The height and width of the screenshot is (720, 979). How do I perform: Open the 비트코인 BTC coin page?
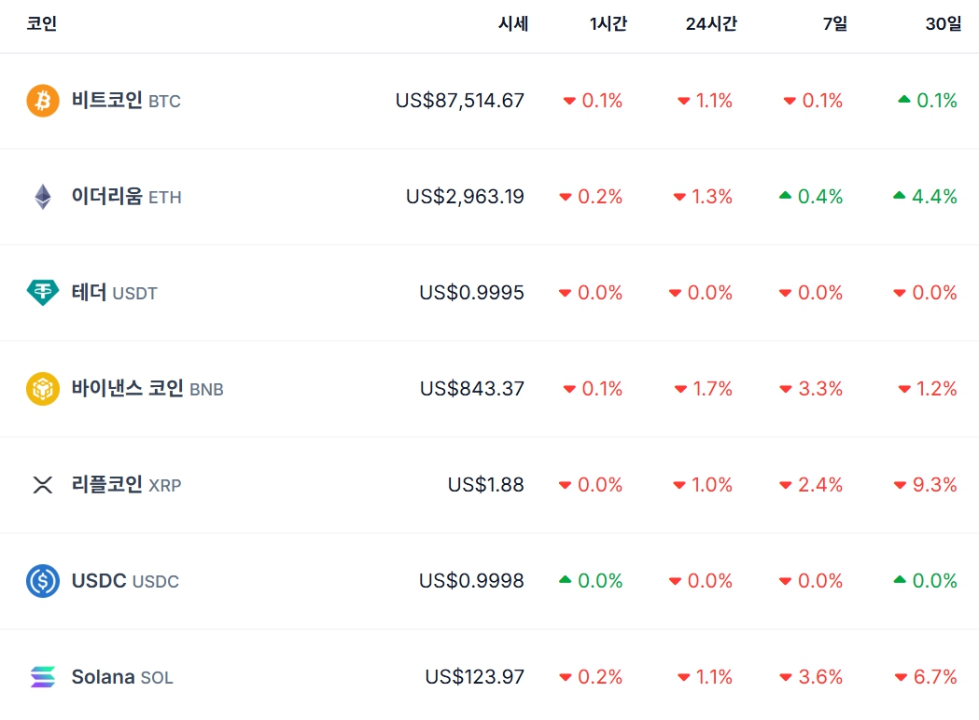click(x=125, y=101)
